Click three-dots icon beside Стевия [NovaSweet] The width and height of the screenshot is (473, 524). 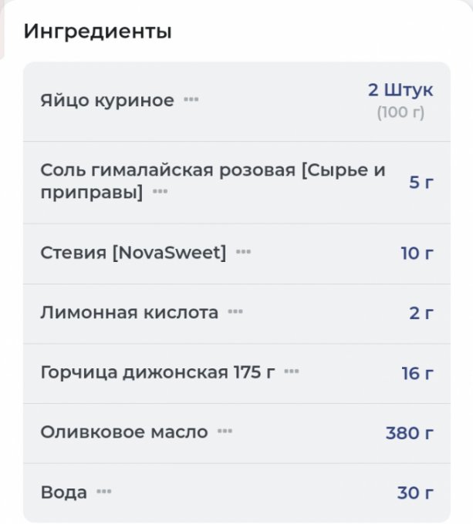click(x=243, y=252)
